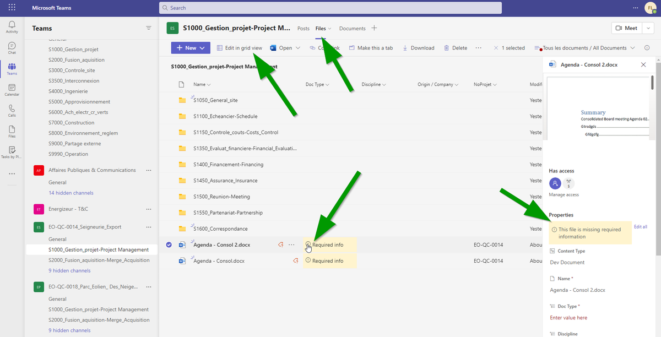The height and width of the screenshot is (337, 661).
Task: Share Agenda - Consol 2.docx via share icon
Action: (280, 244)
